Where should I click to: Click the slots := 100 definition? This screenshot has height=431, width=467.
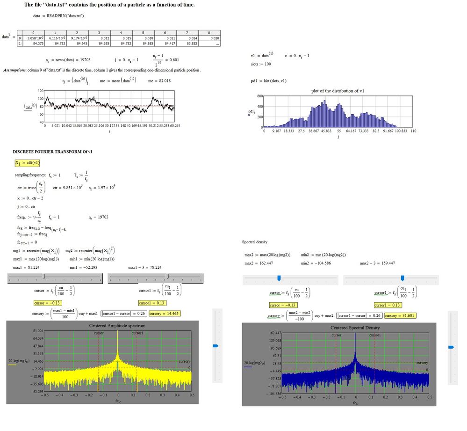(x=261, y=64)
